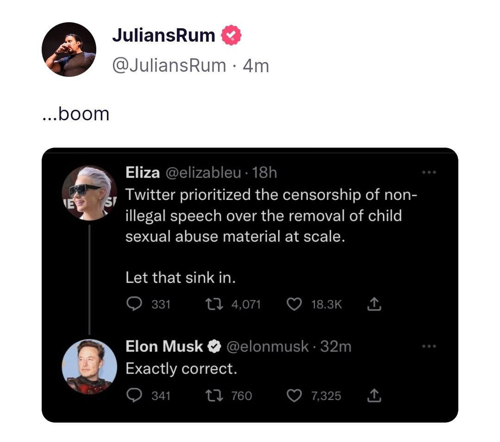Open the three-dot menu on Elon Musk's tweet

429,346
